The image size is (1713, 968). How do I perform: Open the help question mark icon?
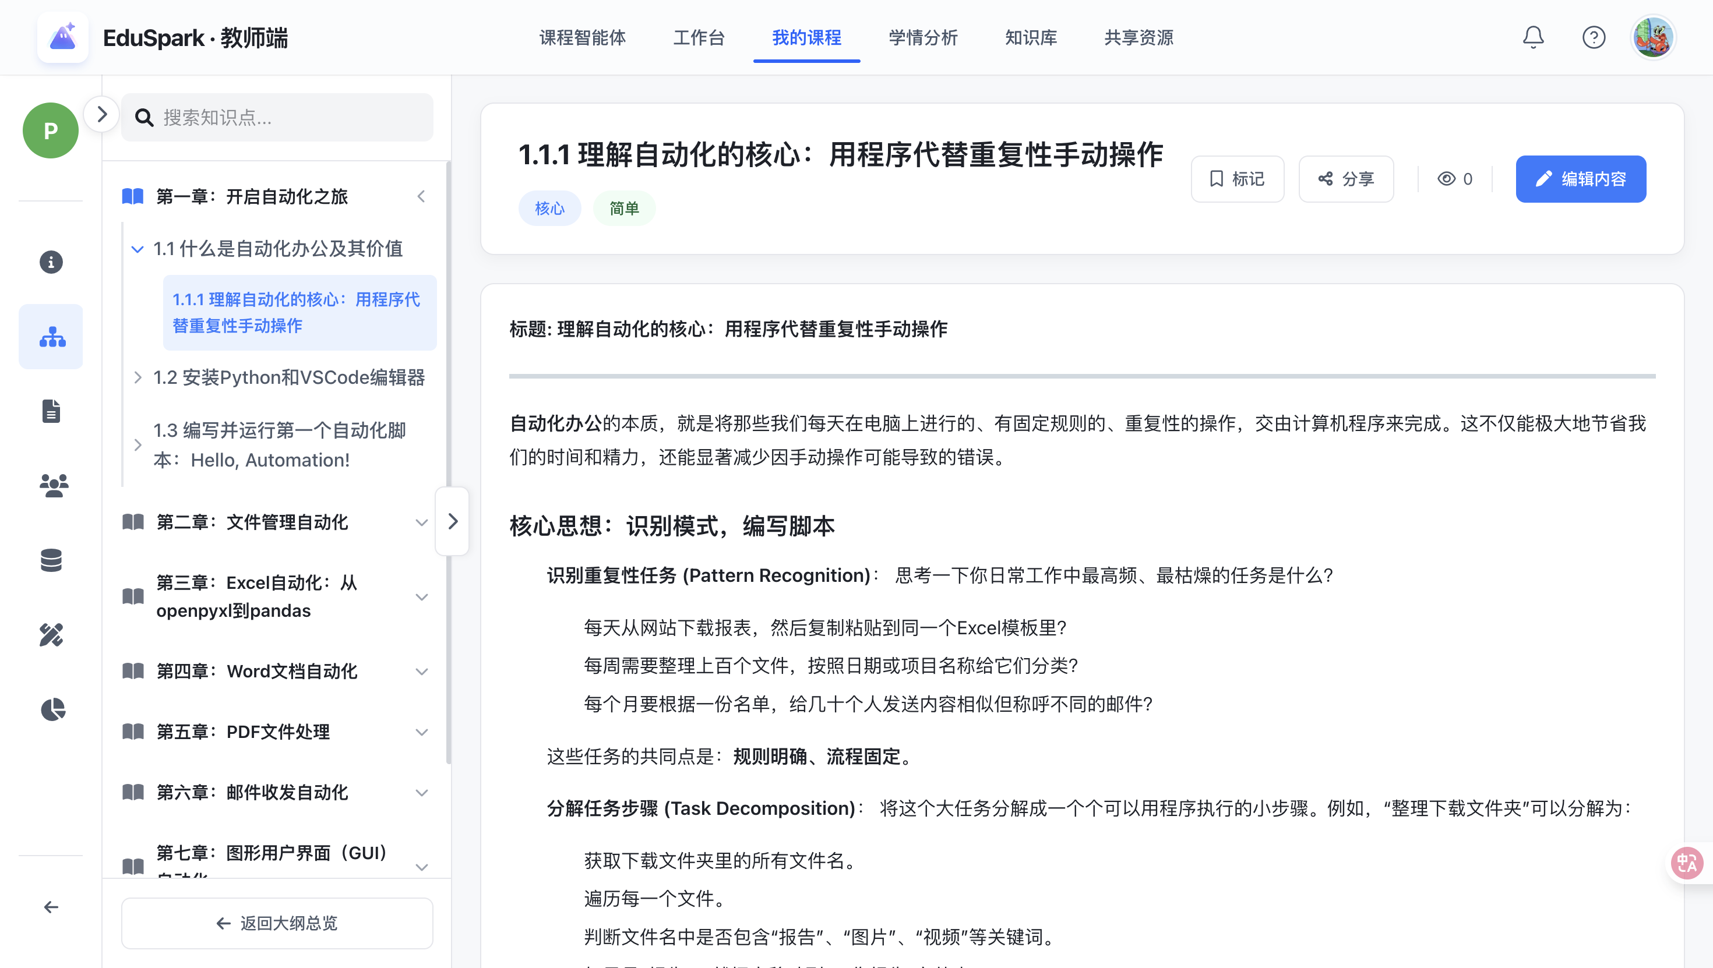1594,37
